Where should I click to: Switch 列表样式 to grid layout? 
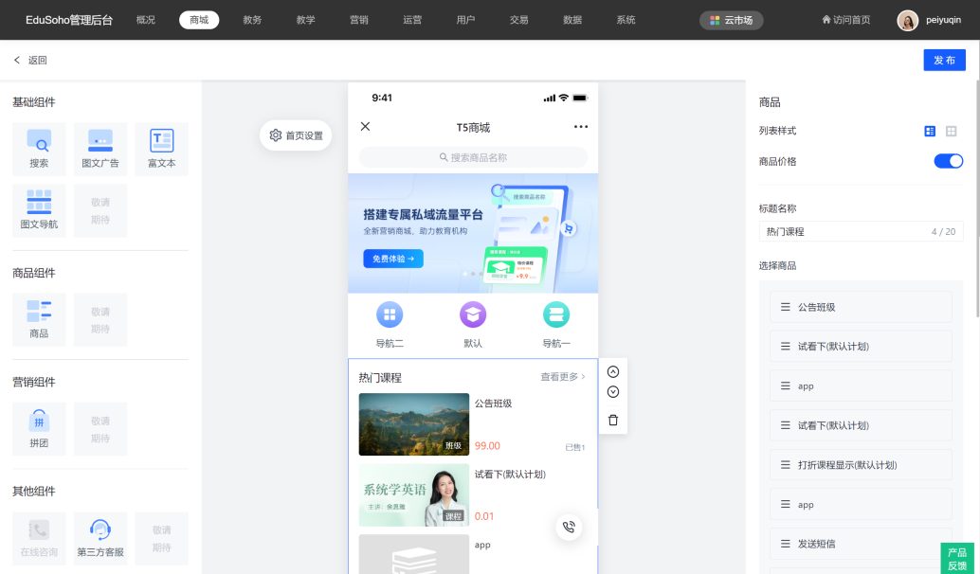click(x=952, y=131)
